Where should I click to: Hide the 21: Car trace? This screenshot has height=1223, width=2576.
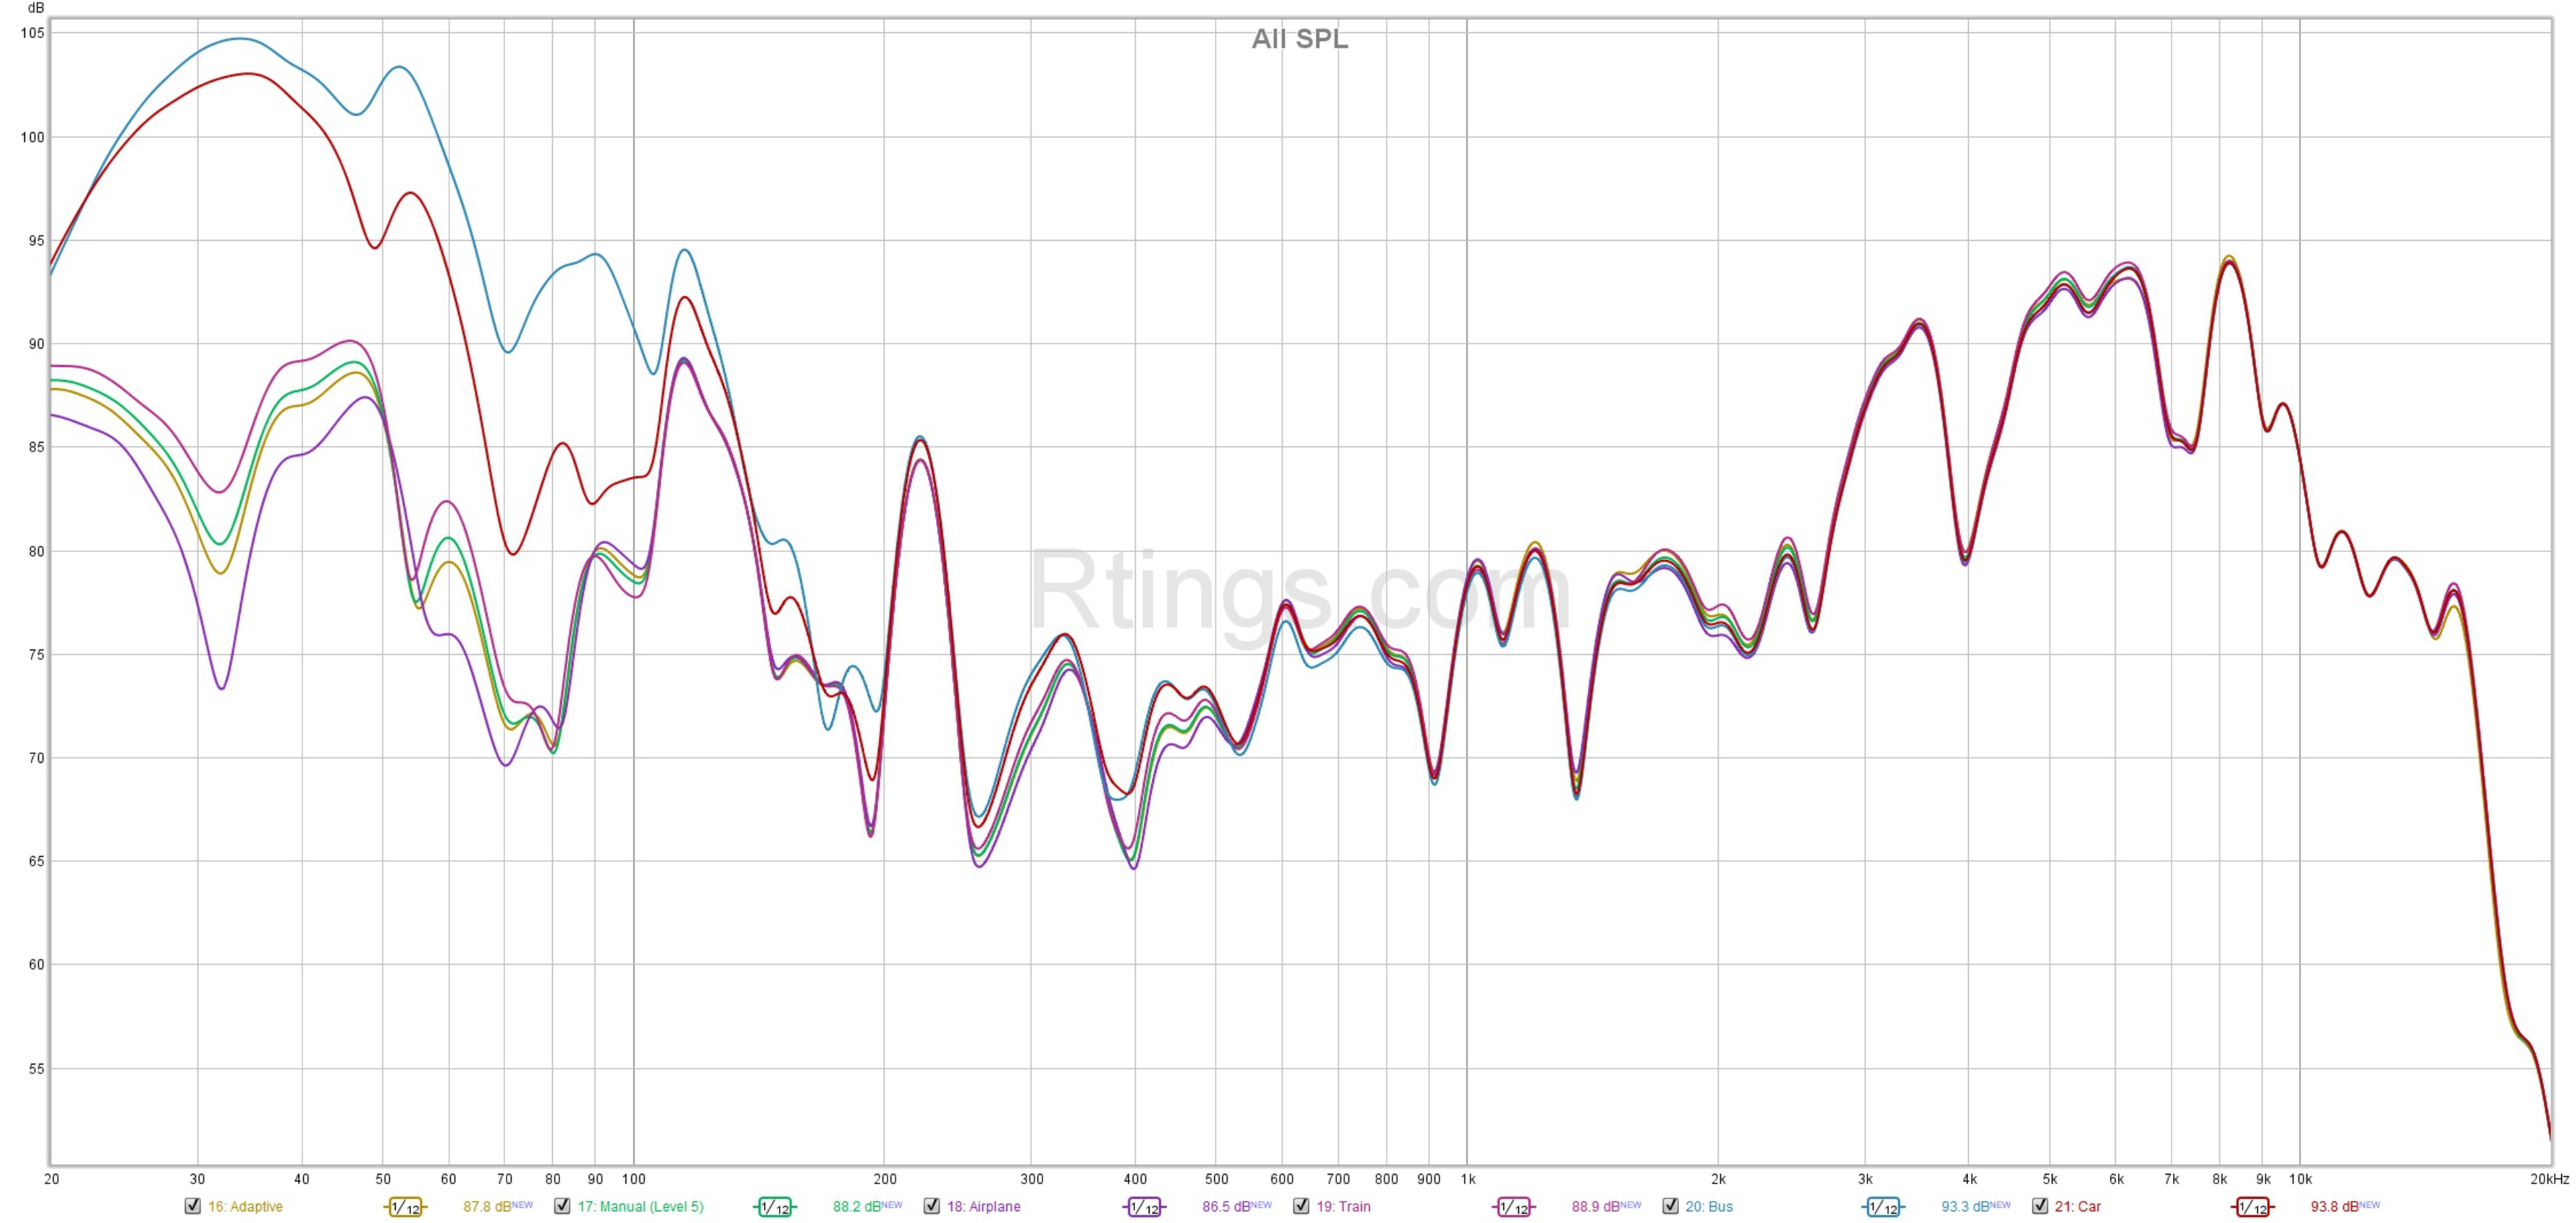click(x=2040, y=1206)
